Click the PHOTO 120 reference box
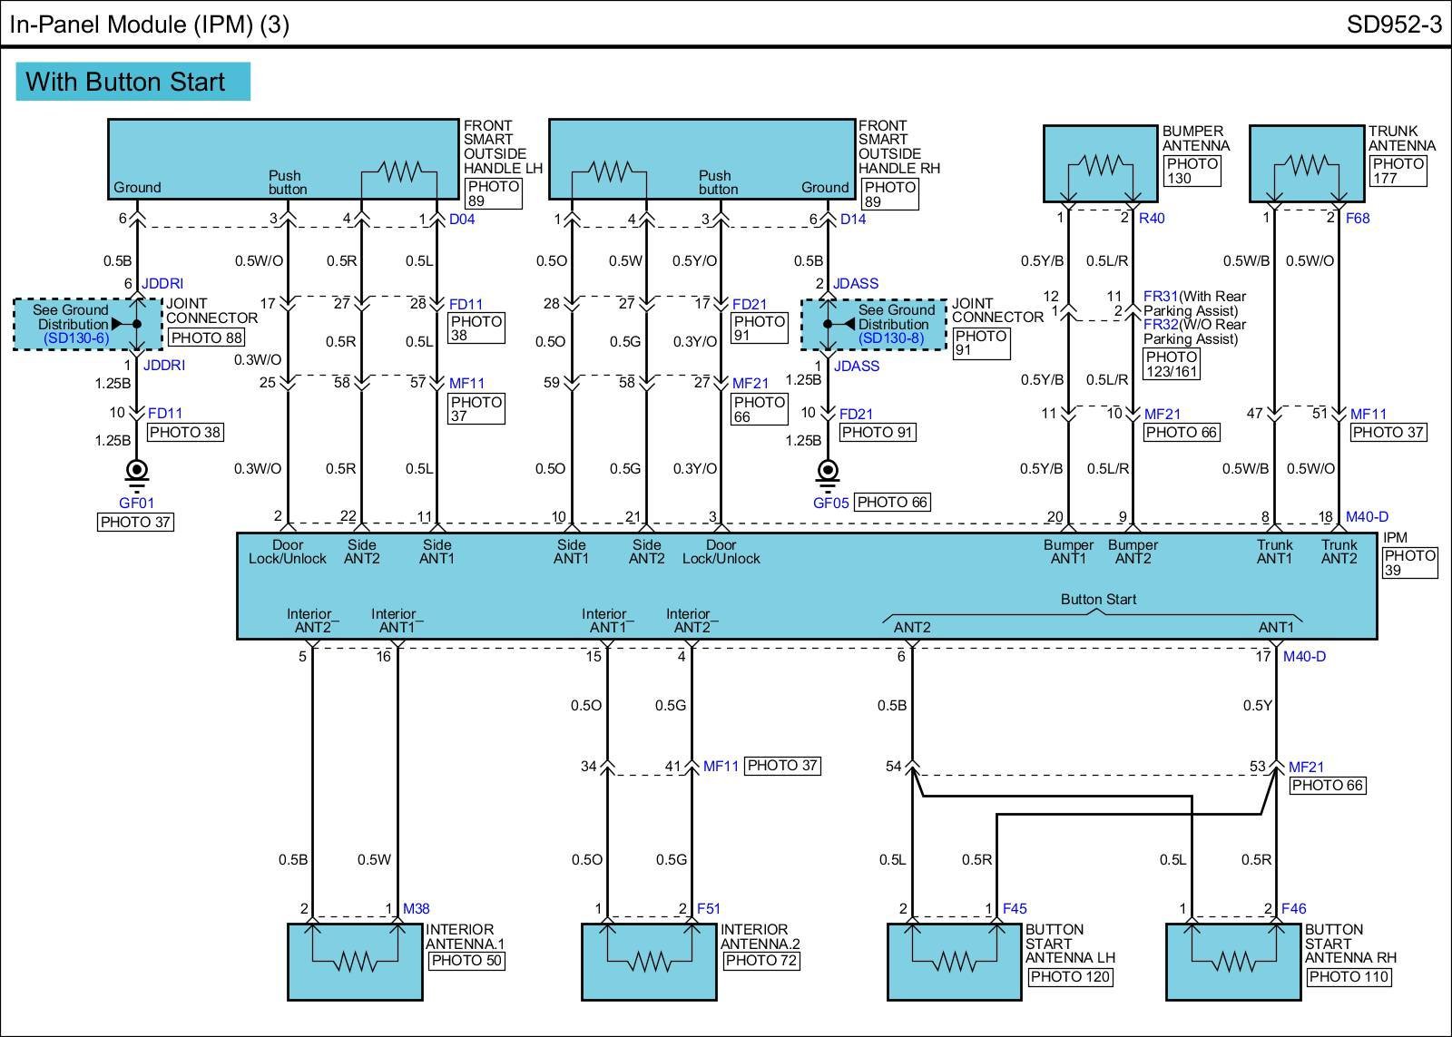 (1070, 977)
